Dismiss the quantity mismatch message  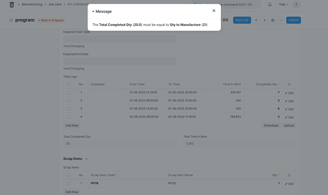[x=214, y=10]
